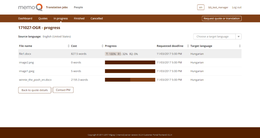Sort by Cost column arrows
This screenshot has width=260, height=138.
coord(103,46)
